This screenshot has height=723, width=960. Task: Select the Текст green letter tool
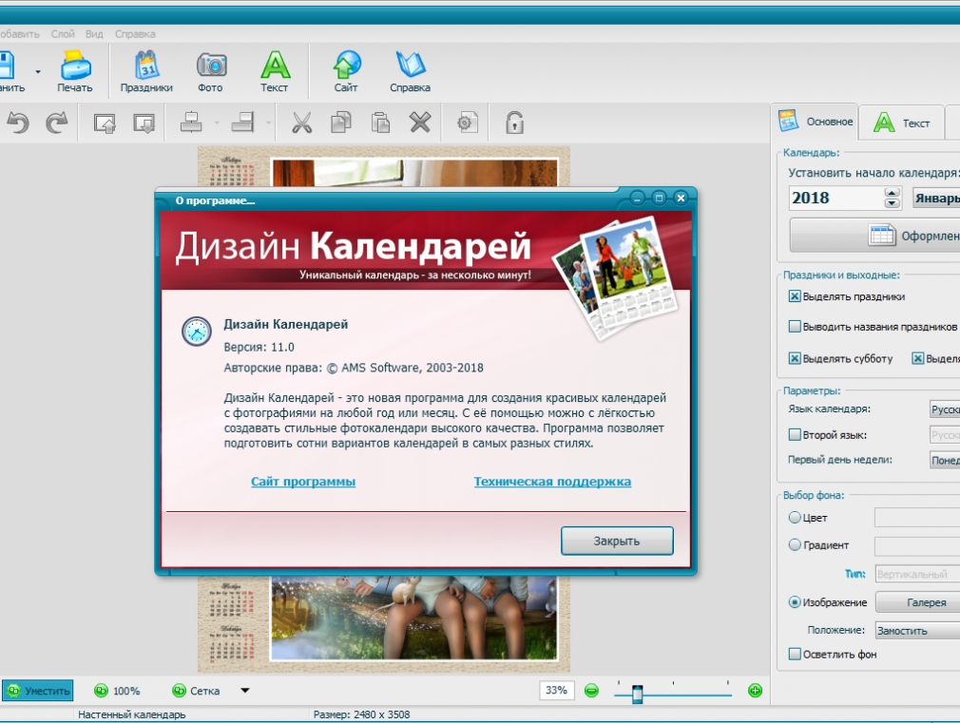click(275, 65)
